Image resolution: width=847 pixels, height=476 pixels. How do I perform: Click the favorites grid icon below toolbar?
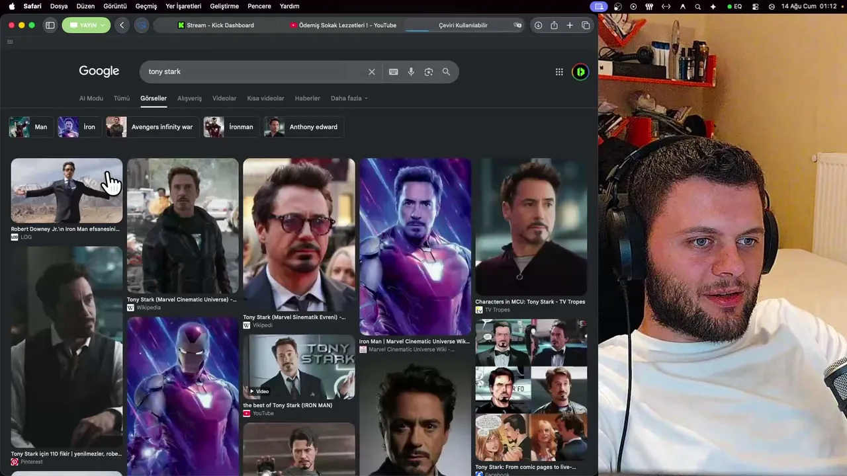pos(10,42)
